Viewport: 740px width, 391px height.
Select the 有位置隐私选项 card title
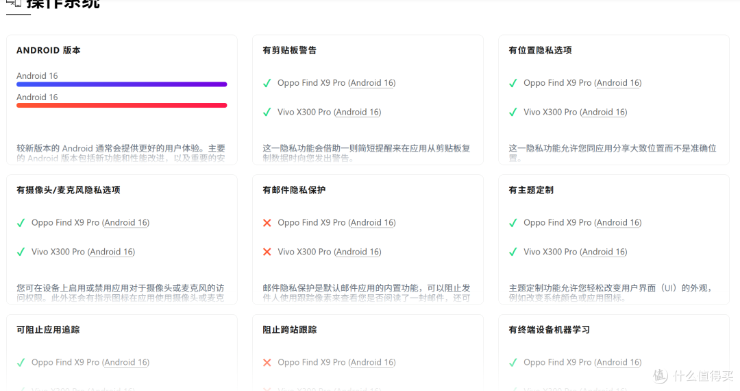(540, 50)
